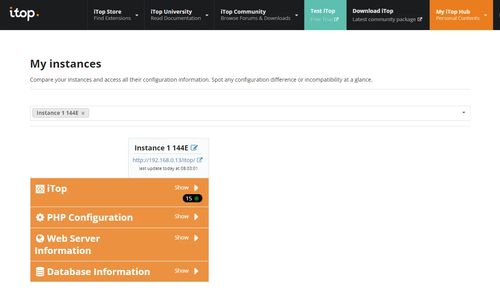The image size is (500, 300).
Task: Click the Database stack icon
Action: click(x=40, y=272)
